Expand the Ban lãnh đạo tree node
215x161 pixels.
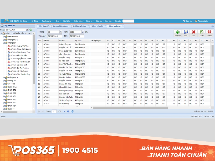pyautogui.click(x=4, y=36)
